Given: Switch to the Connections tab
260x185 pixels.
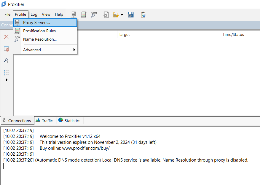Looking at the screenshot, I should [x=17, y=120].
